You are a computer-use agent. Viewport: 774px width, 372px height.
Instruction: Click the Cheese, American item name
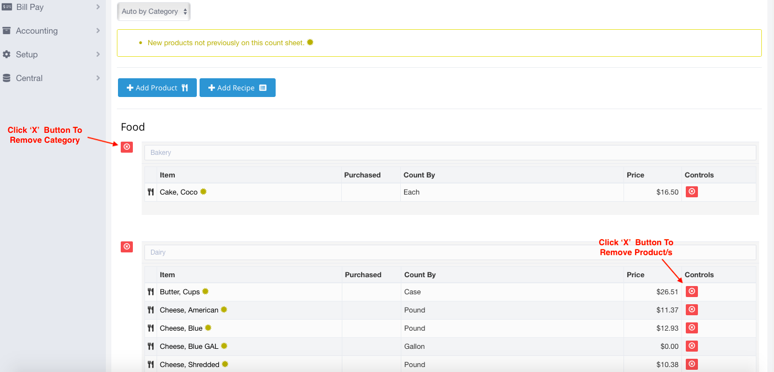click(189, 310)
